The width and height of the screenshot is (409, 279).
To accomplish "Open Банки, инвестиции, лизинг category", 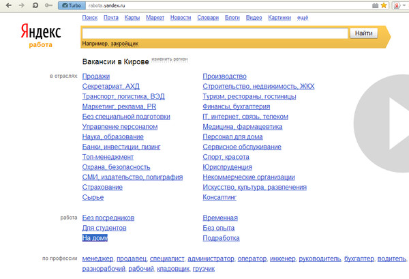I will pyautogui.click(x=121, y=147).
